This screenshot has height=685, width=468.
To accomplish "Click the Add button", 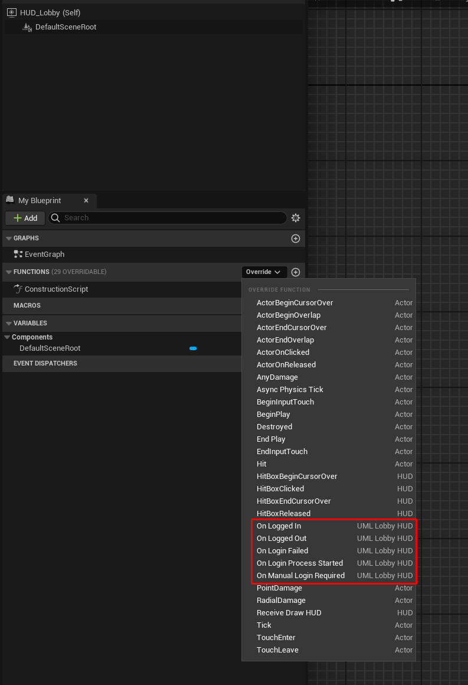I will click(25, 218).
